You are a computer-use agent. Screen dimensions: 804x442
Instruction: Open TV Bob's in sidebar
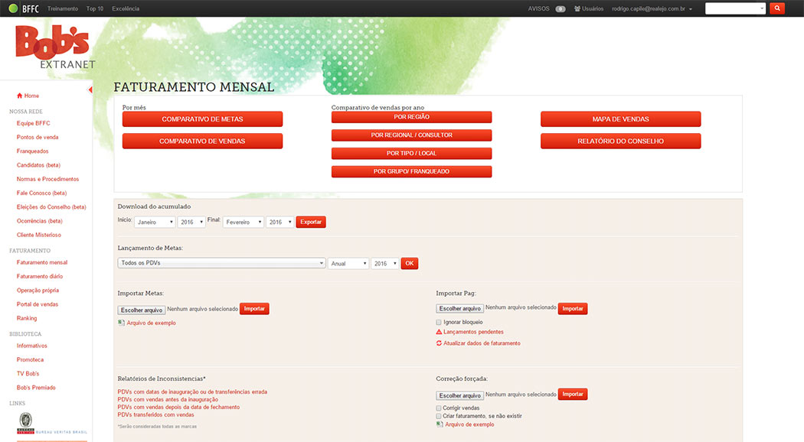[x=28, y=373]
